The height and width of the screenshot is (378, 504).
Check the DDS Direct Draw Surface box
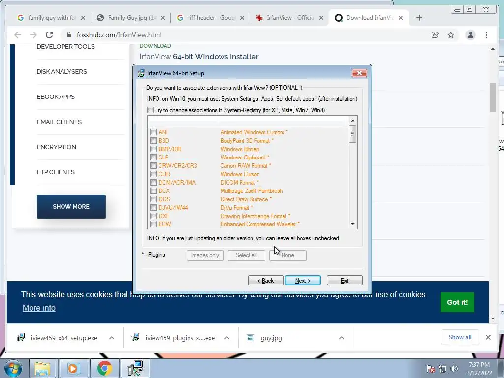pos(154,199)
